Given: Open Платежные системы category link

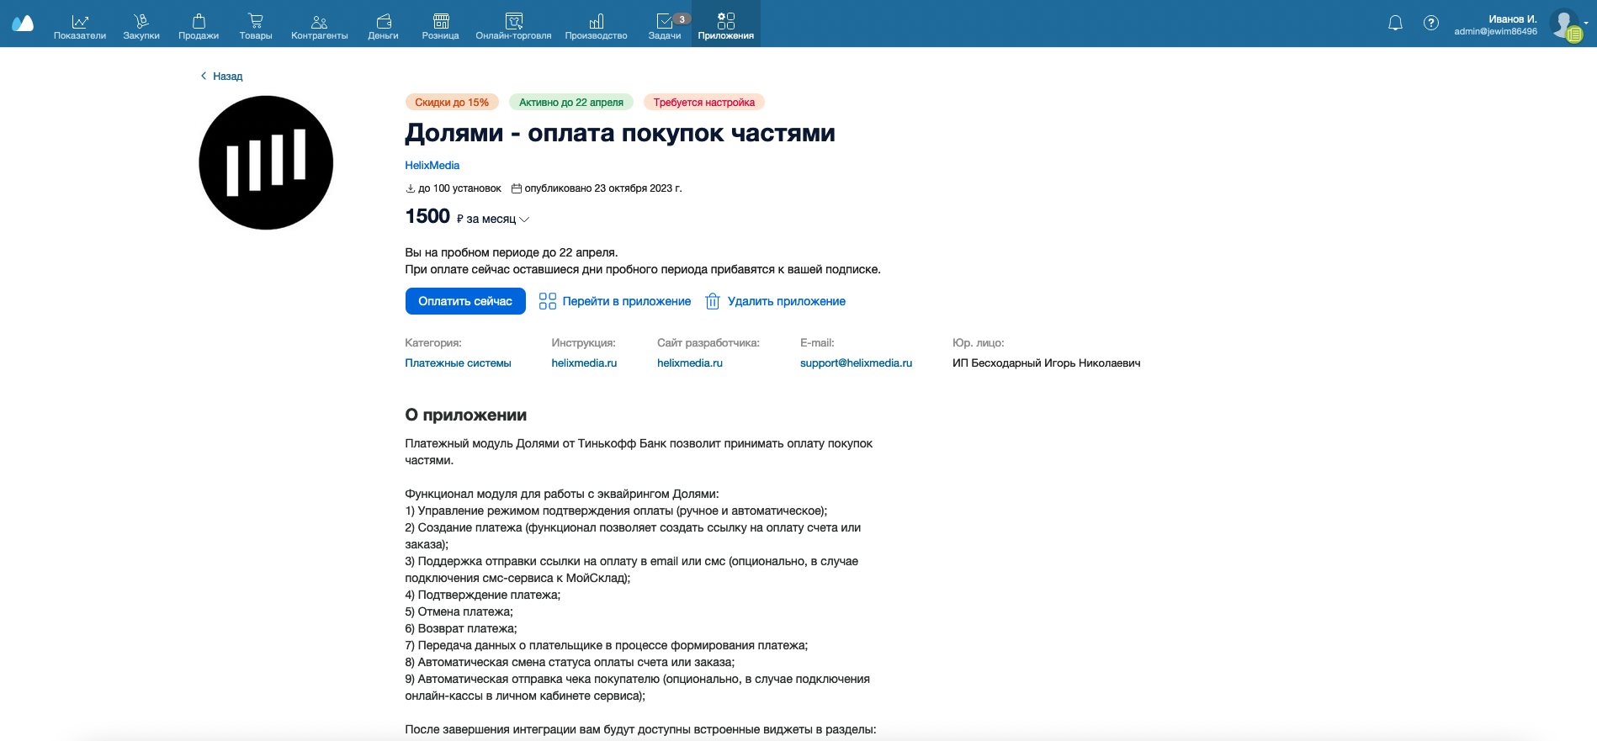Looking at the screenshot, I should (459, 363).
